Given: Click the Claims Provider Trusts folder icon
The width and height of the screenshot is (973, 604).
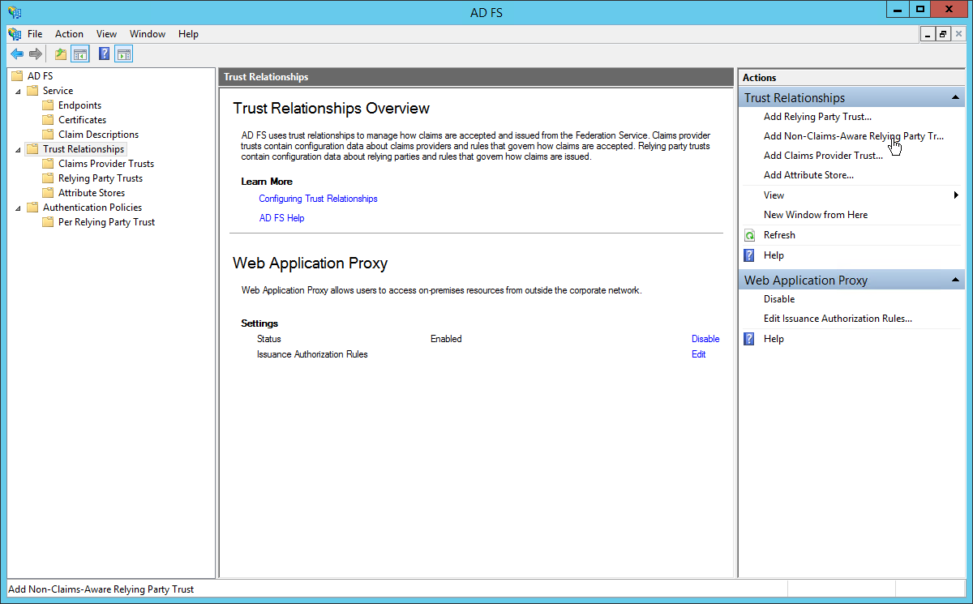Looking at the screenshot, I should click(x=48, y=164).
